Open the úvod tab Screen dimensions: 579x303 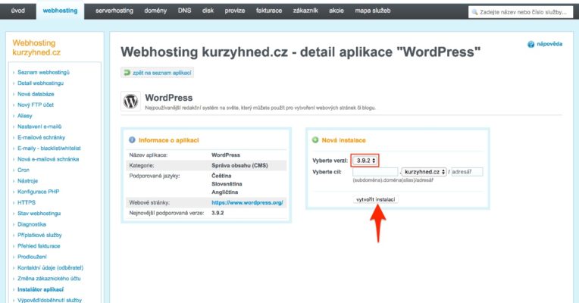(x=17, y=11)
